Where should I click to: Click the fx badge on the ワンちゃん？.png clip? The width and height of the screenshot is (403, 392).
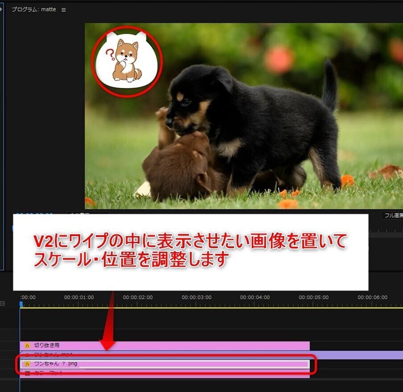[27, 363]
